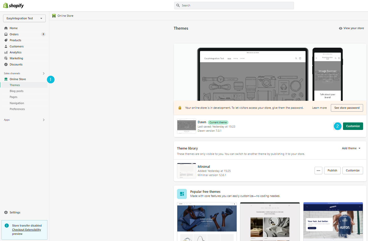The image size is (368, 241).
Task: Open the EasyIntegration Test store switcher
Action: (24, 18)
